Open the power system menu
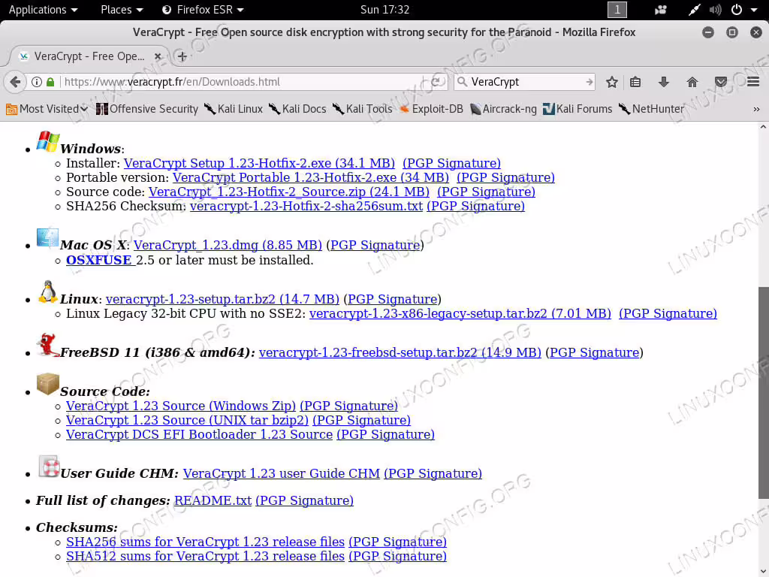The image size is (769, 577). point(743,10)
